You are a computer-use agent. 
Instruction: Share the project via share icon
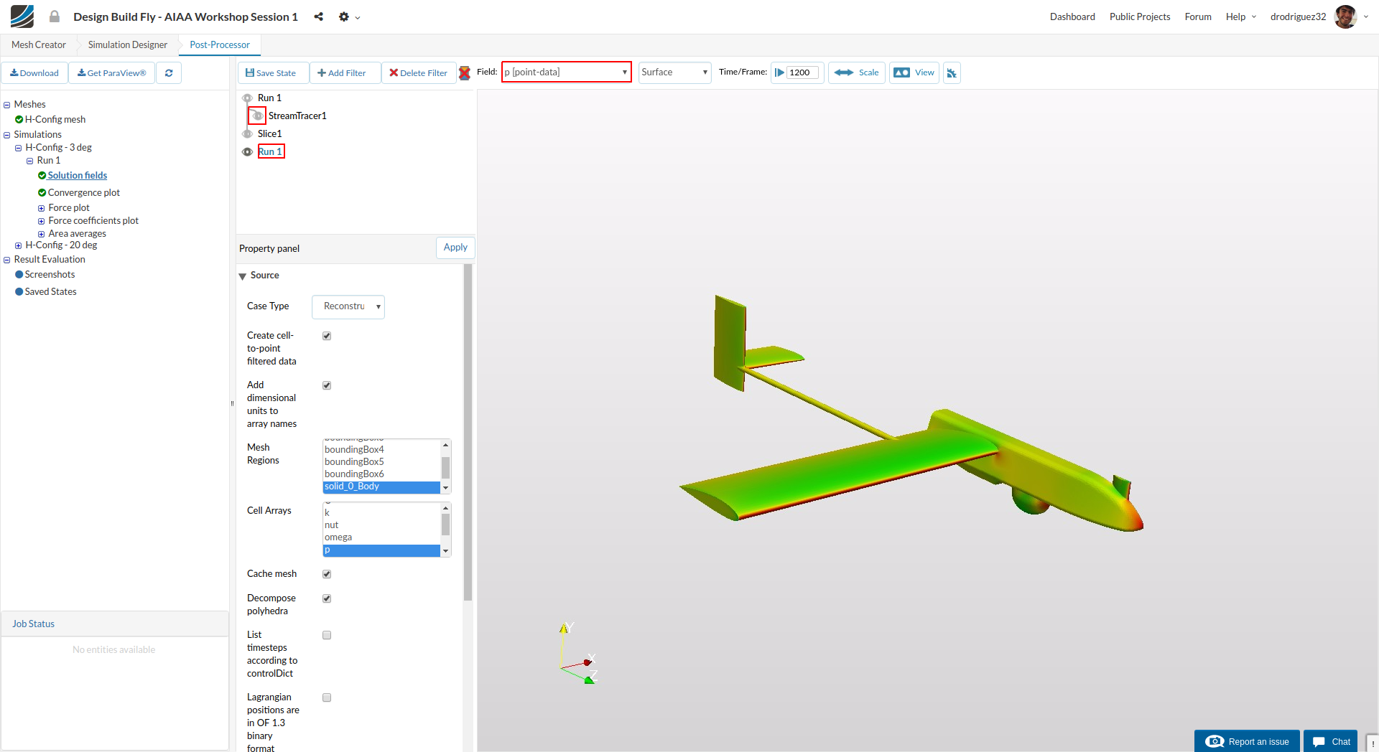pyautogui.click(x=318, y=17)
